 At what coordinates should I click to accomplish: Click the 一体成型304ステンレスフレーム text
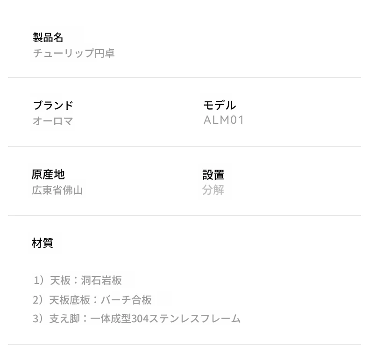pos(165,319)
